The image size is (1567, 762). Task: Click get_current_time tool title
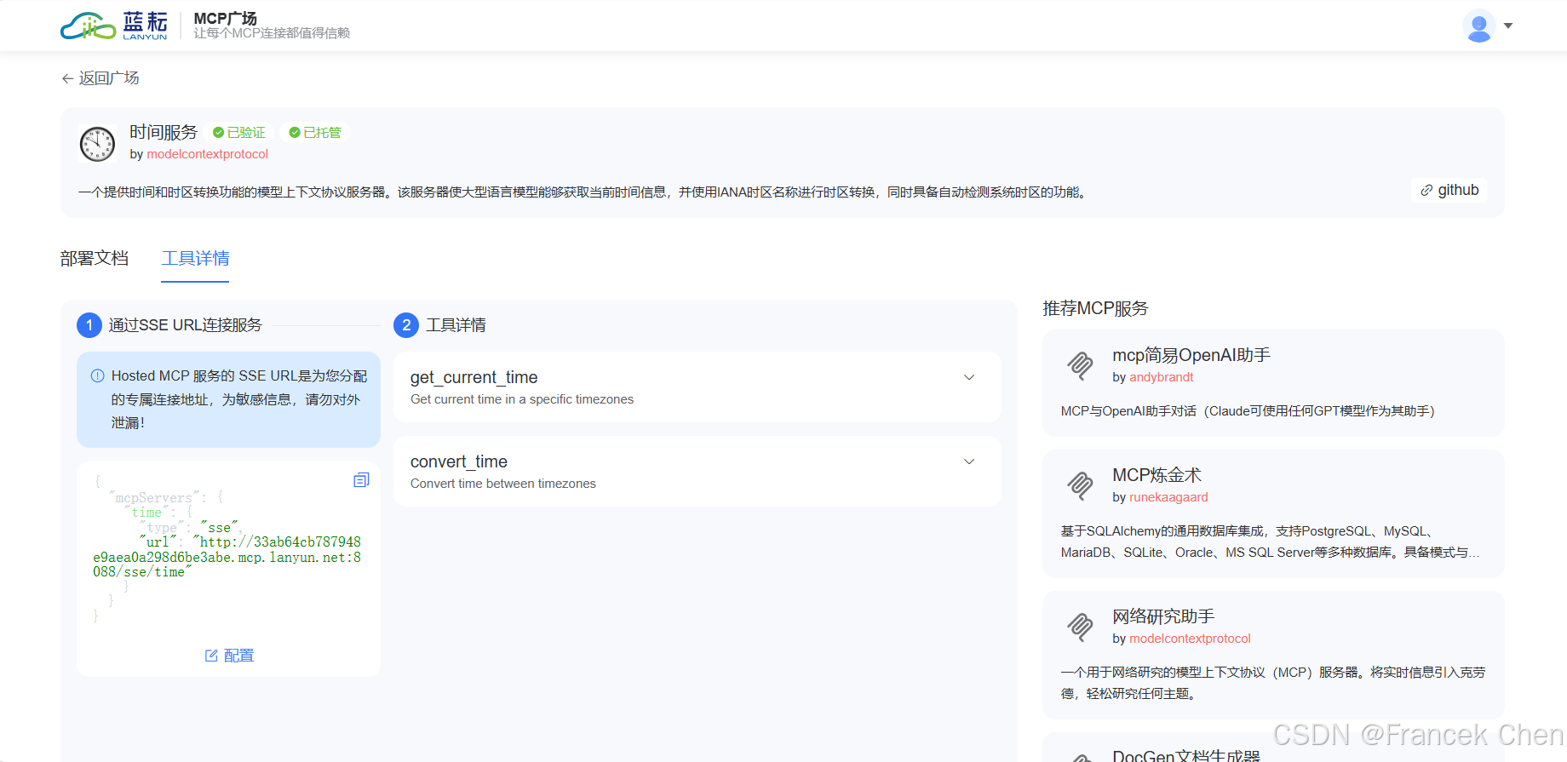click(x=474, y=377)
